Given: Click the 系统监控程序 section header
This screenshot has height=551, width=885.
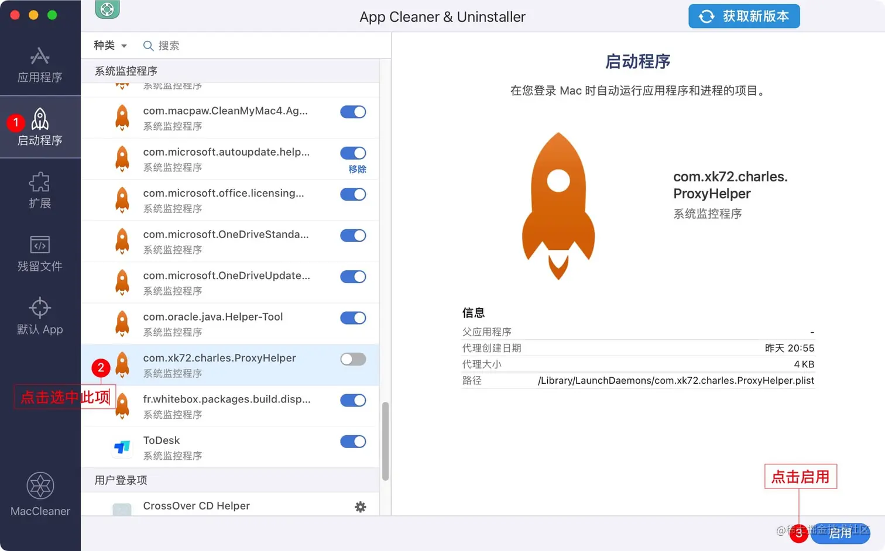Looking at the screenshot, I should (126, 71).
